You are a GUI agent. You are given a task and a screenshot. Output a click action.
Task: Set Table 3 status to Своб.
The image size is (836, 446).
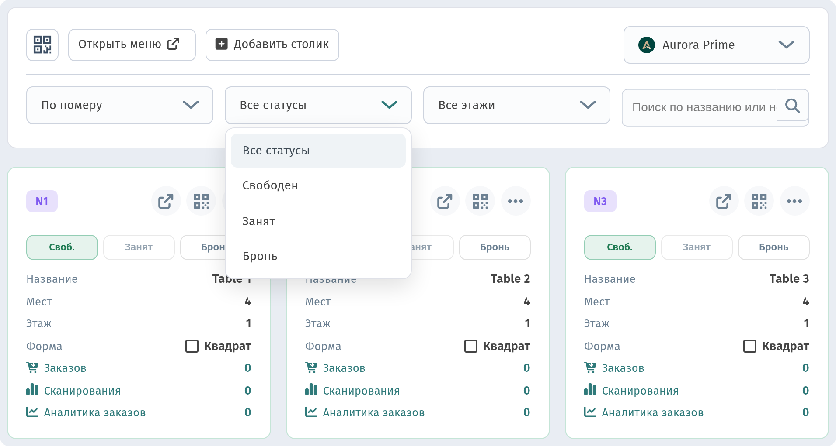point(620,247)
